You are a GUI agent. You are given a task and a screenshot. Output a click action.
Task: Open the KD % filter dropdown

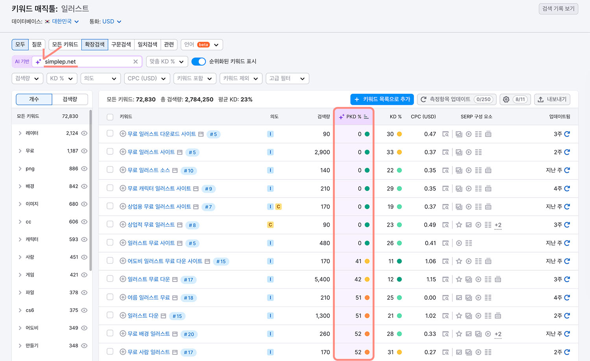pyautogui.click(x=62, y=79)
